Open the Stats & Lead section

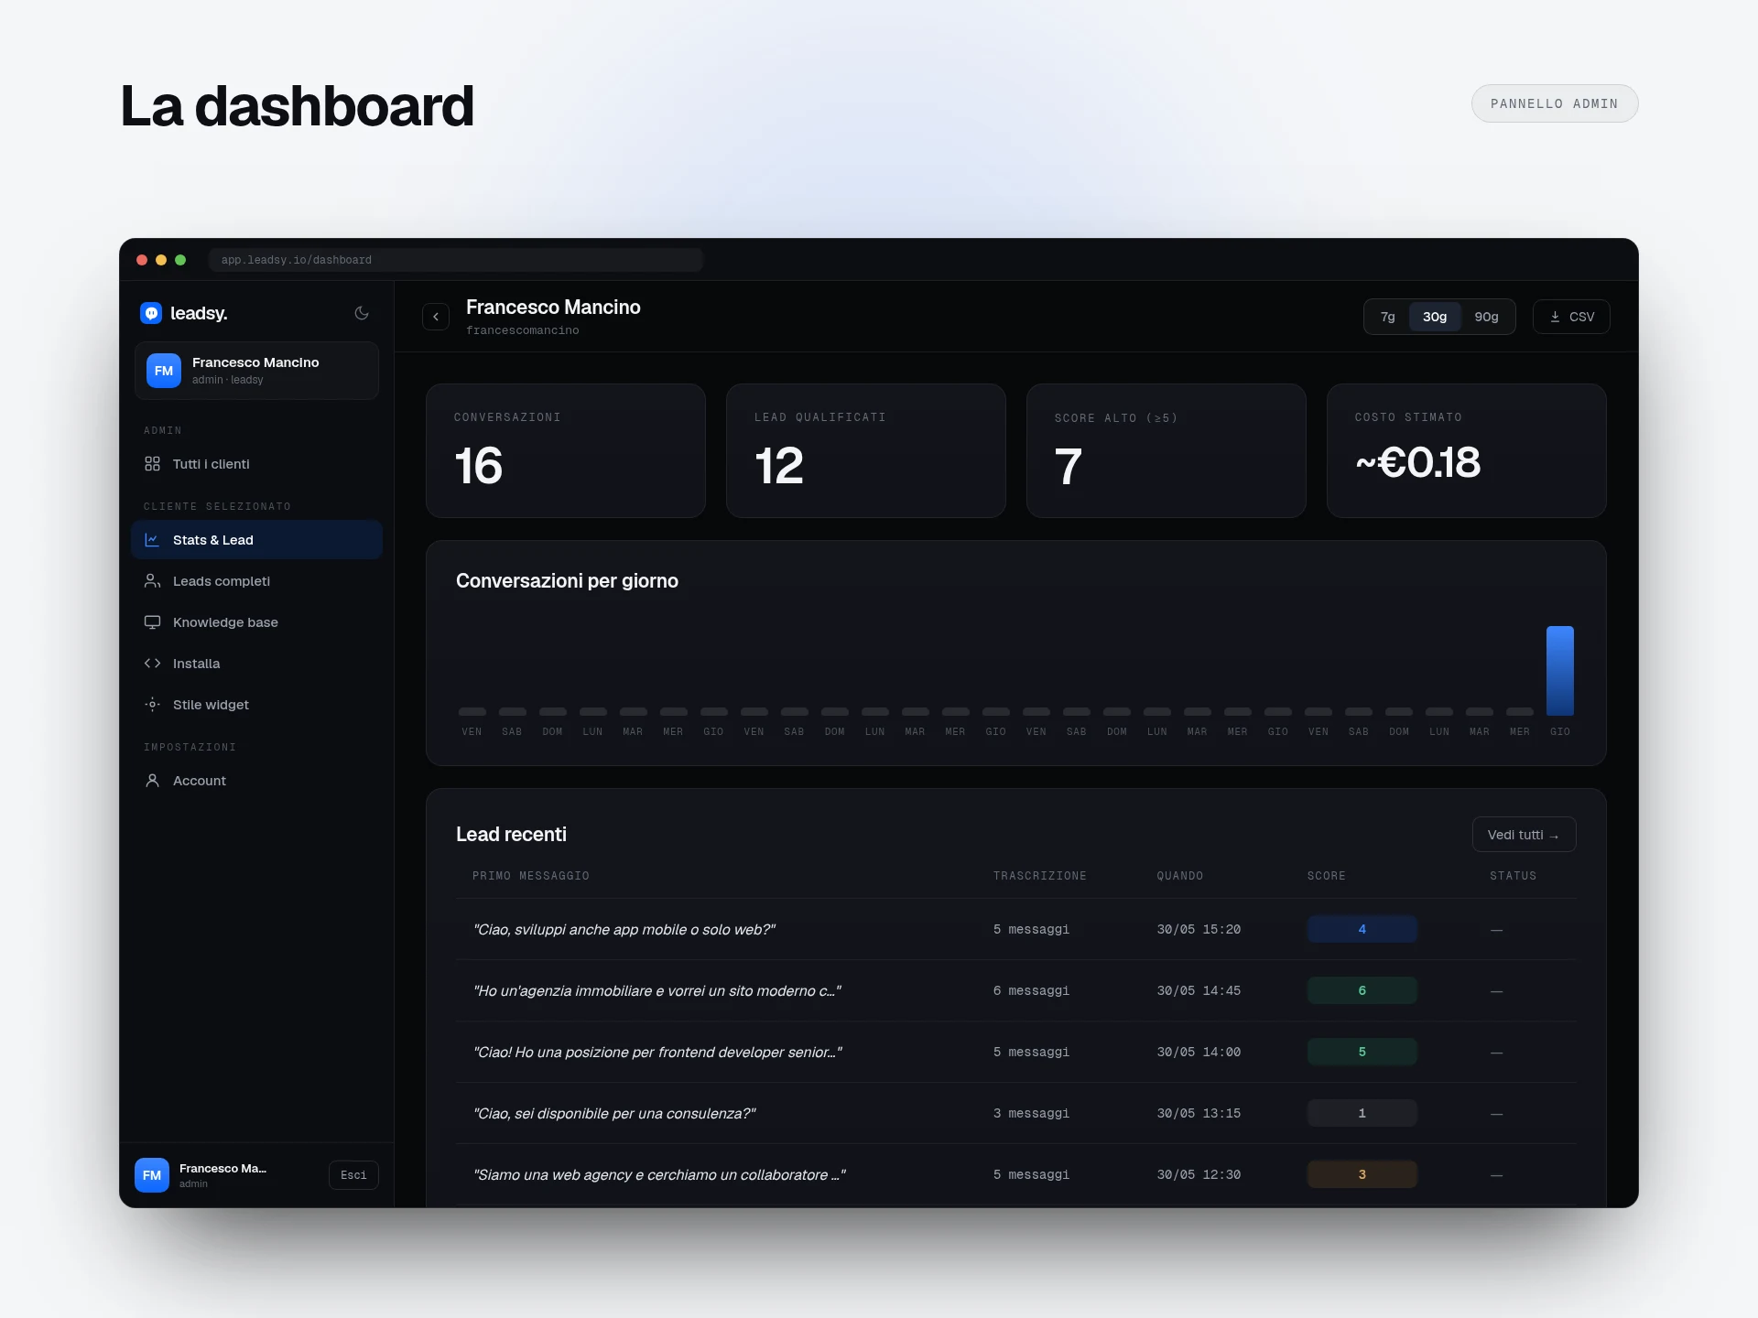[x=256, y=540]
